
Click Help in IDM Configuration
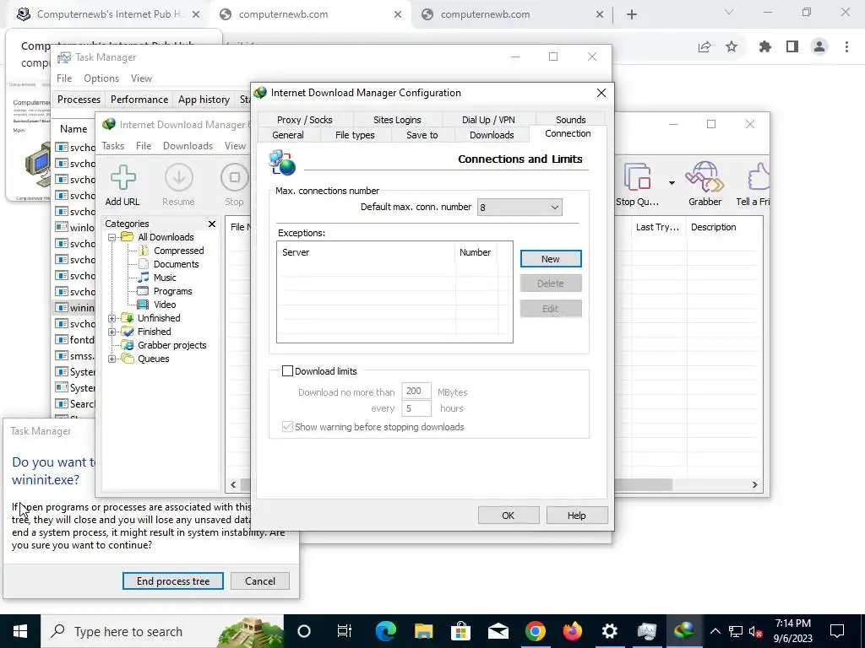tap(576, 516)
